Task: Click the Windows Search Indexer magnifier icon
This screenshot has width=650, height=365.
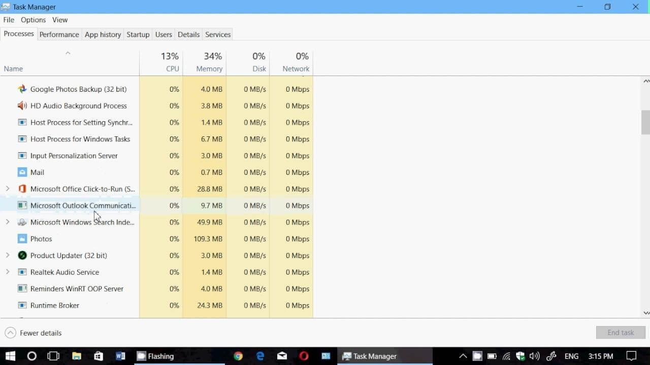Action: point(22,222)
